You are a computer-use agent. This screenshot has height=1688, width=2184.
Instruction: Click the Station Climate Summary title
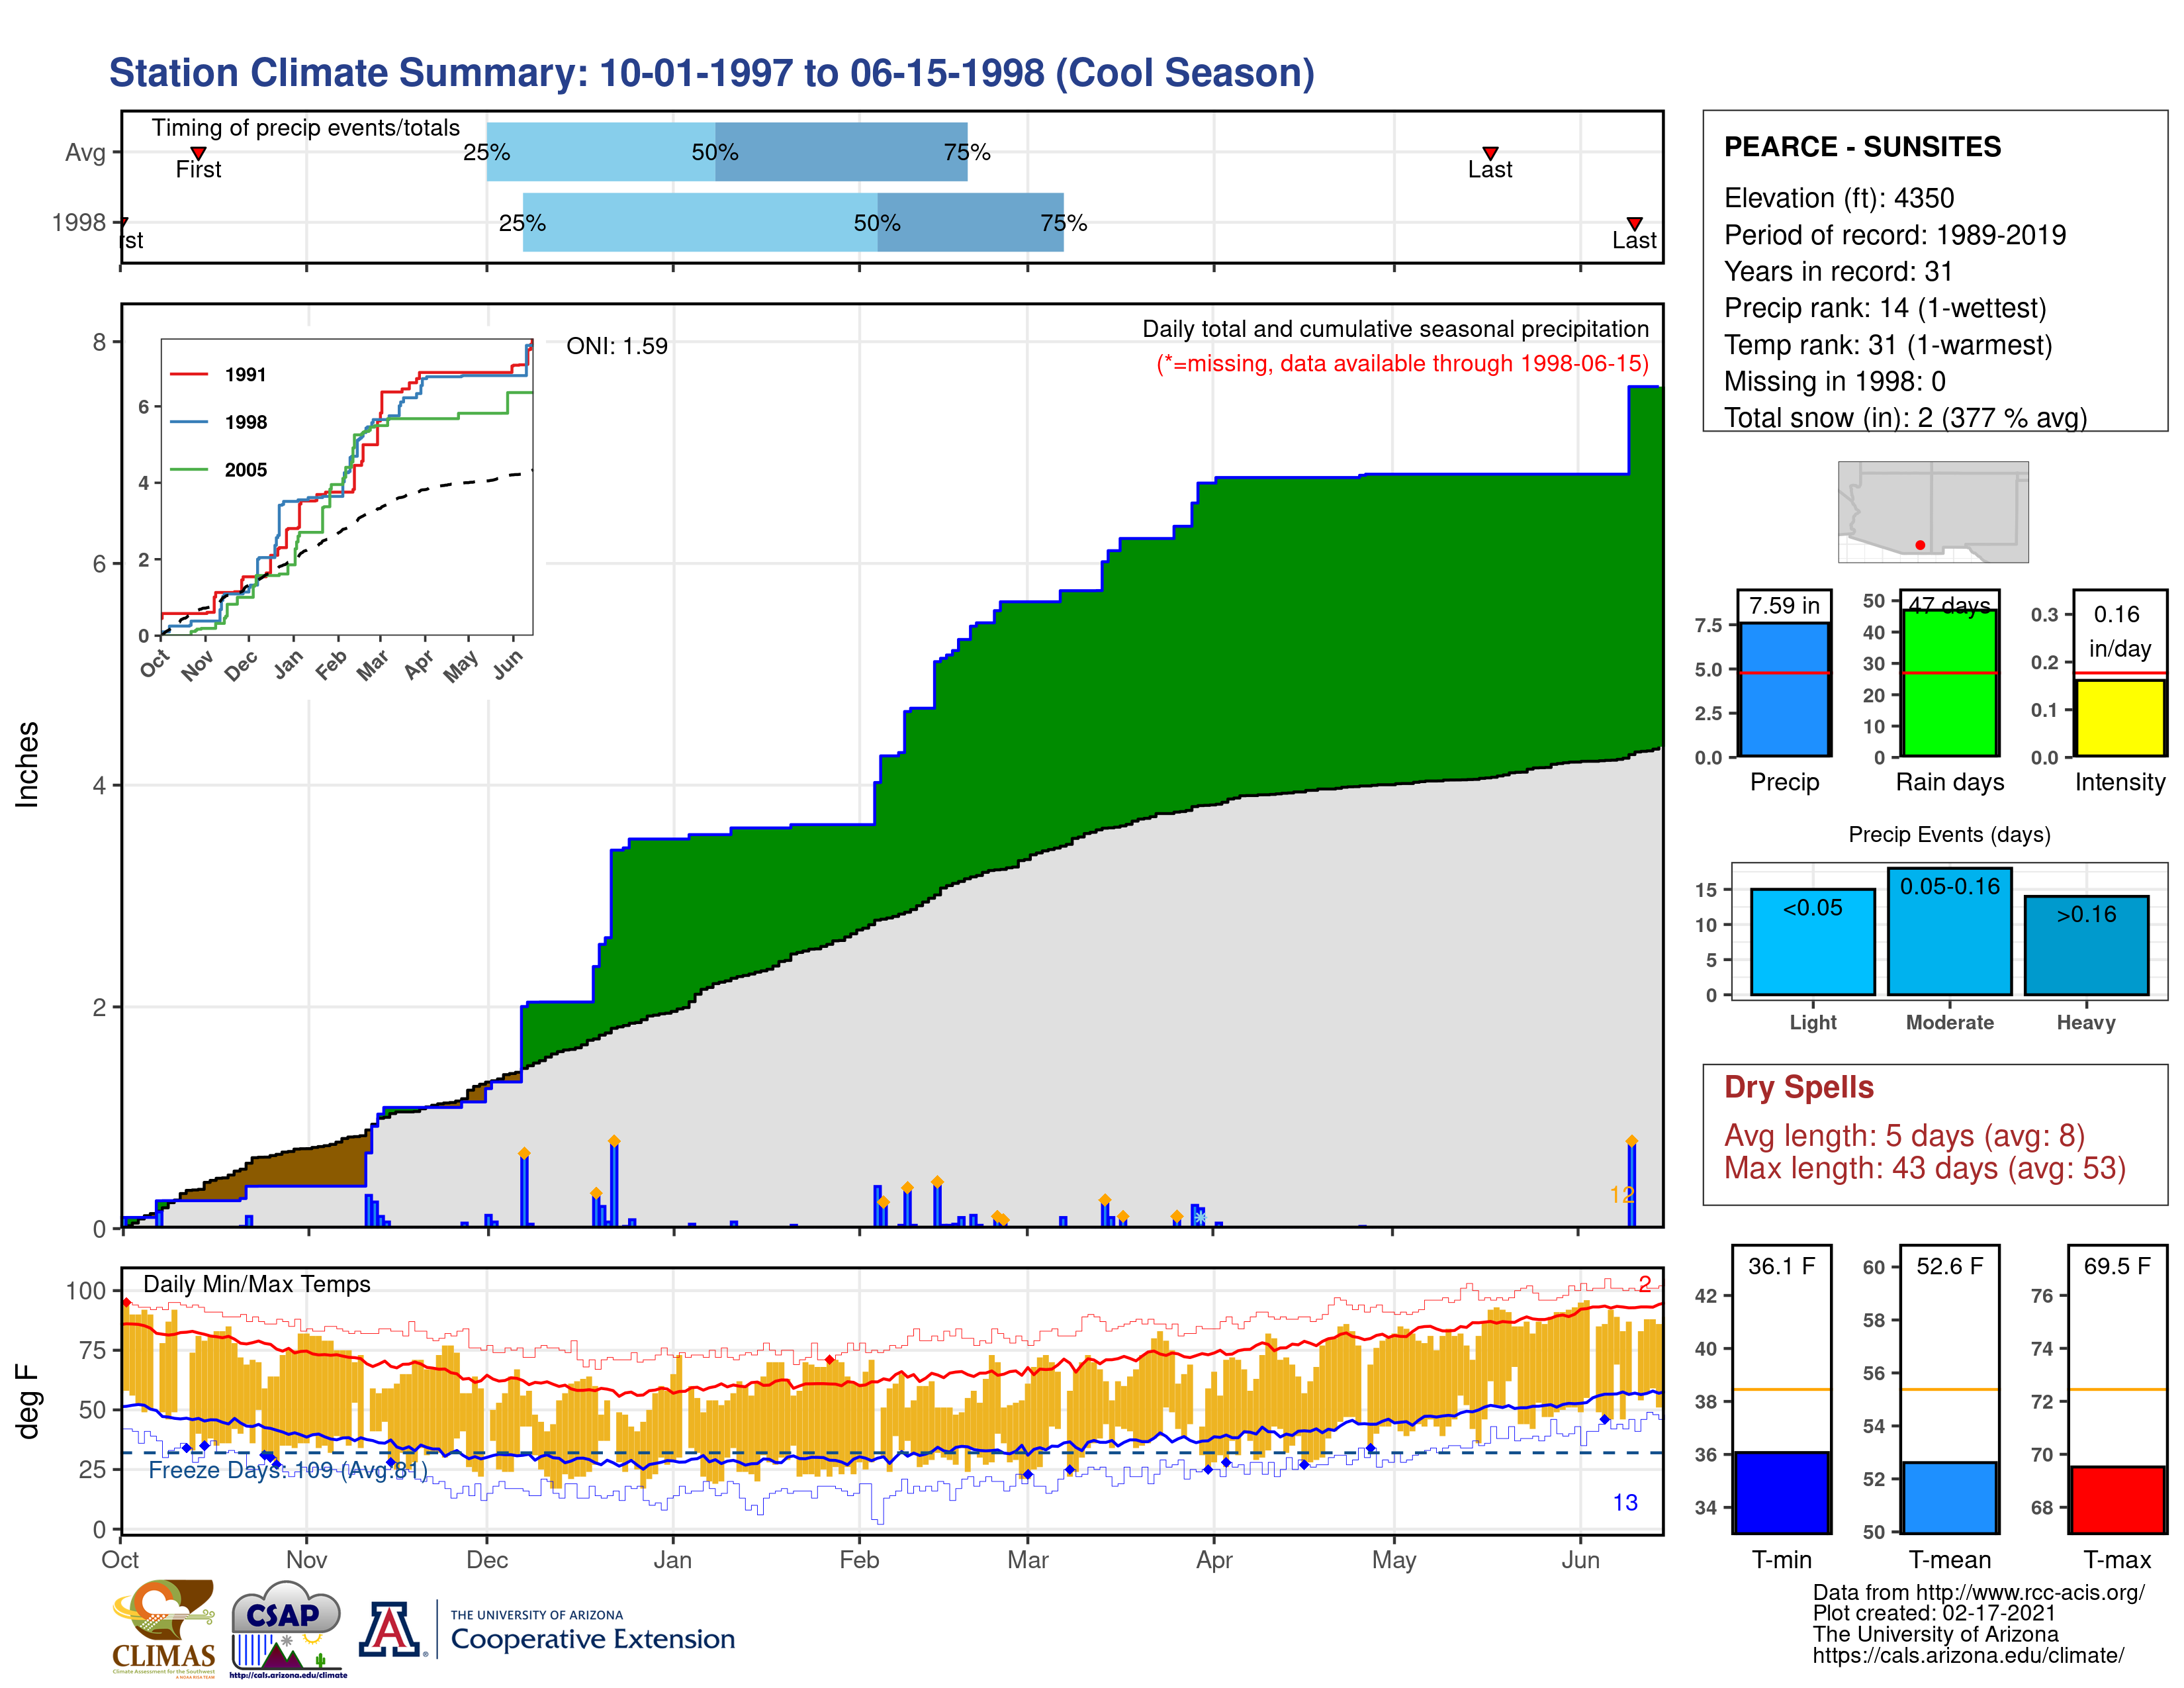click(711, 73)
